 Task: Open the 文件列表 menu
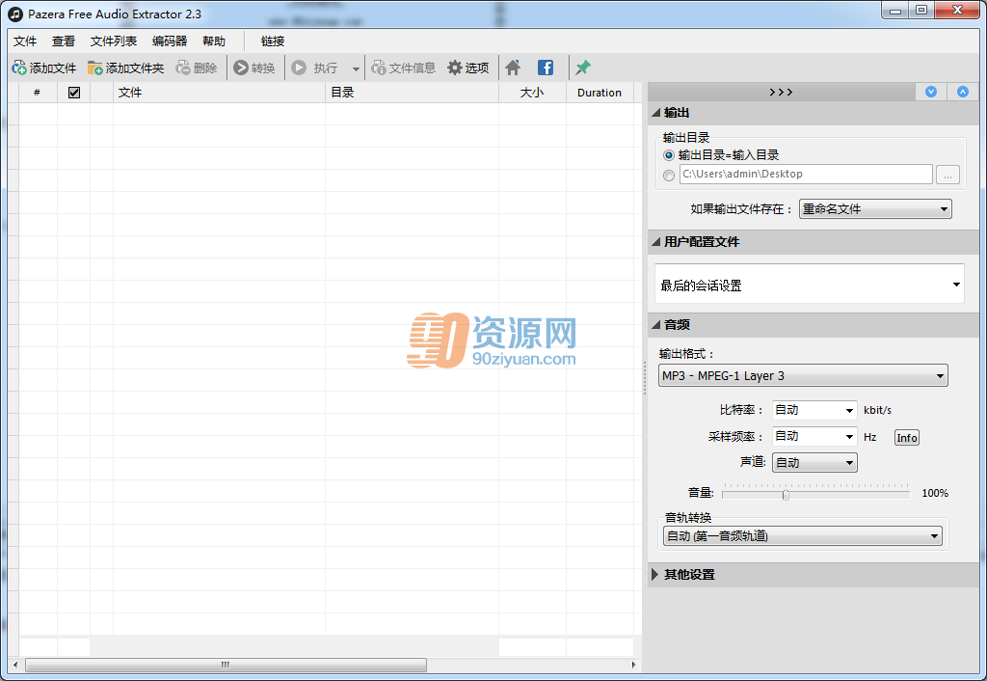[x=114, y=41]
